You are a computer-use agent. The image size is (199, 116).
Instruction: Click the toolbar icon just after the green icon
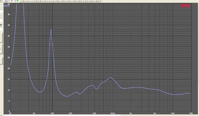[22, 1]
